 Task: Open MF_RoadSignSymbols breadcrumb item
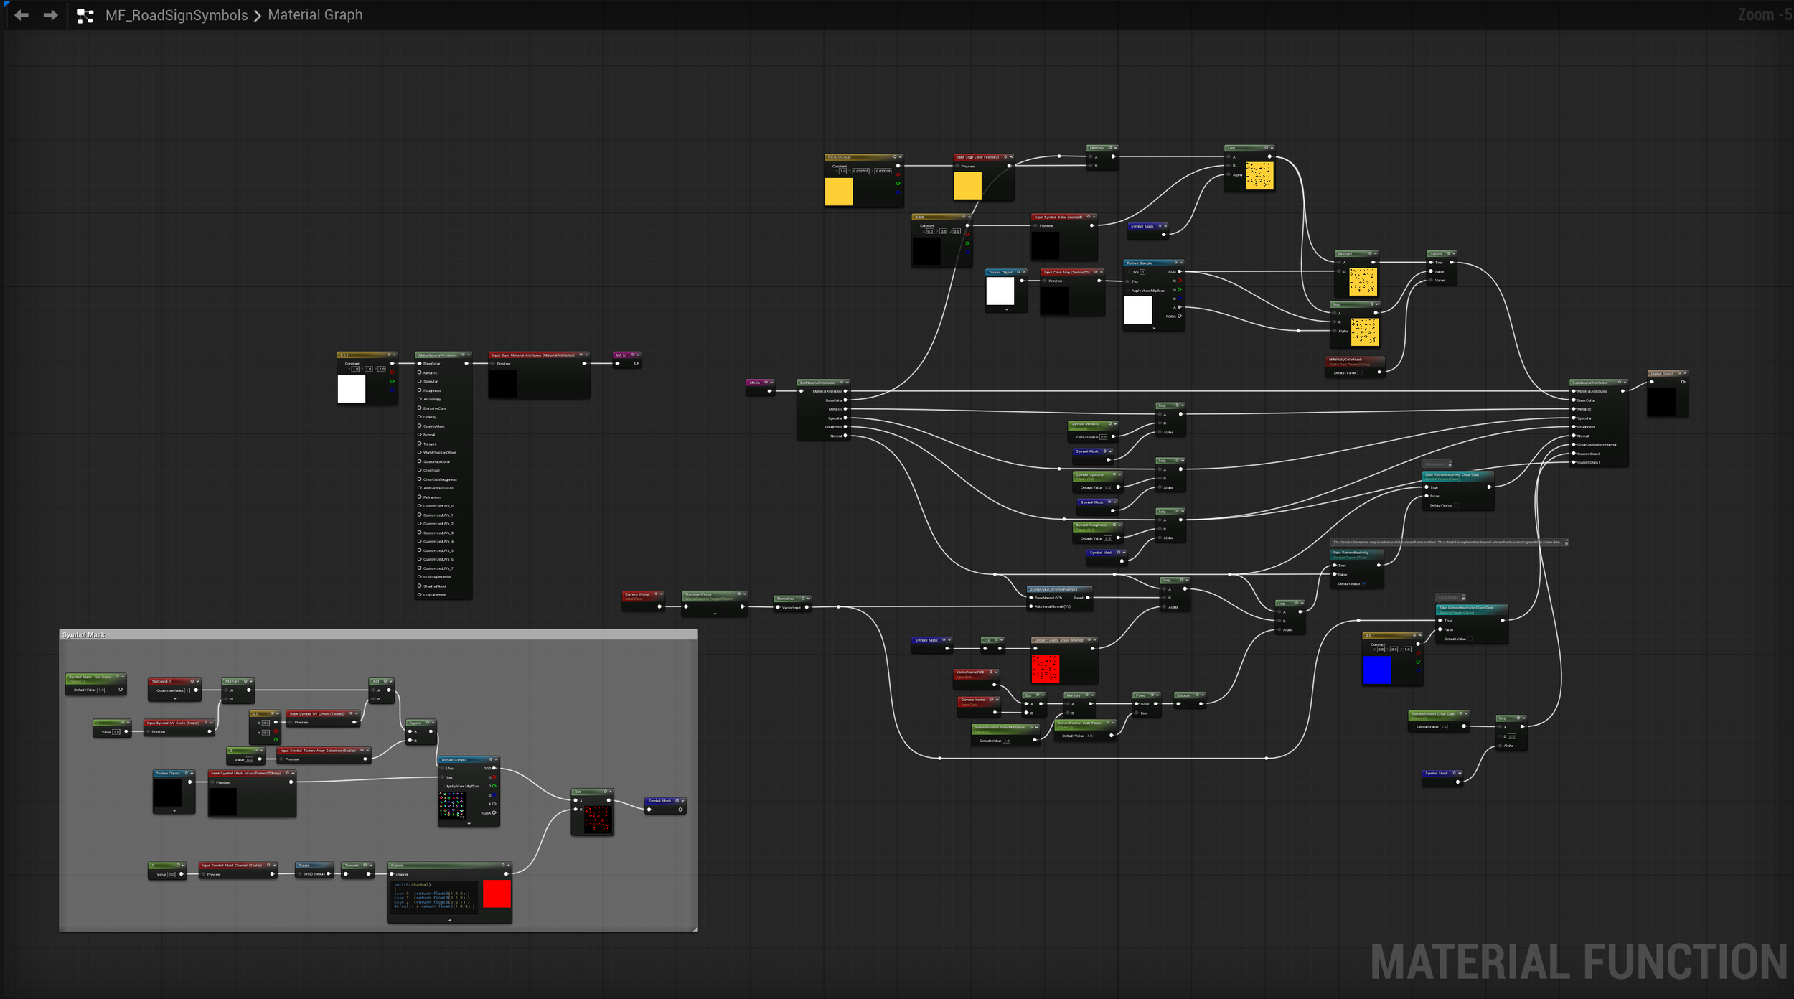coord(177,15)
